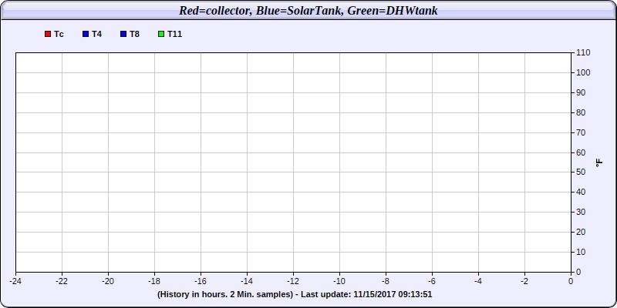This screenshot has width=617, height=308.
Task: Click the -10 label on the hours axis
Action: tap(339, 281)
